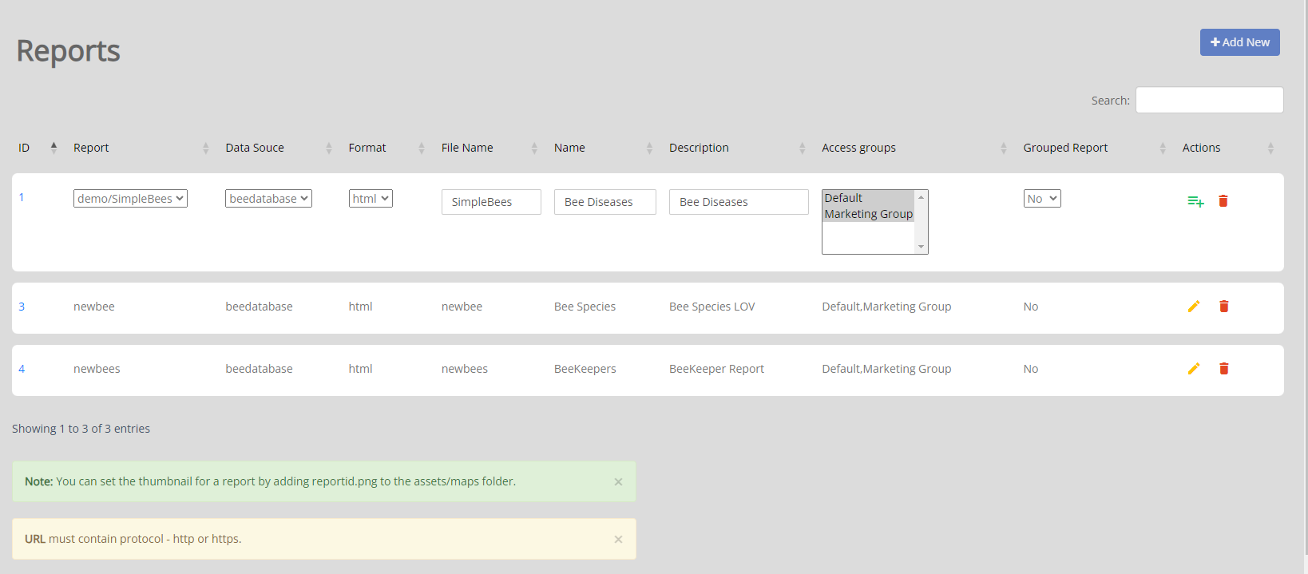Delete report 1 with its trash icon

1223,201
